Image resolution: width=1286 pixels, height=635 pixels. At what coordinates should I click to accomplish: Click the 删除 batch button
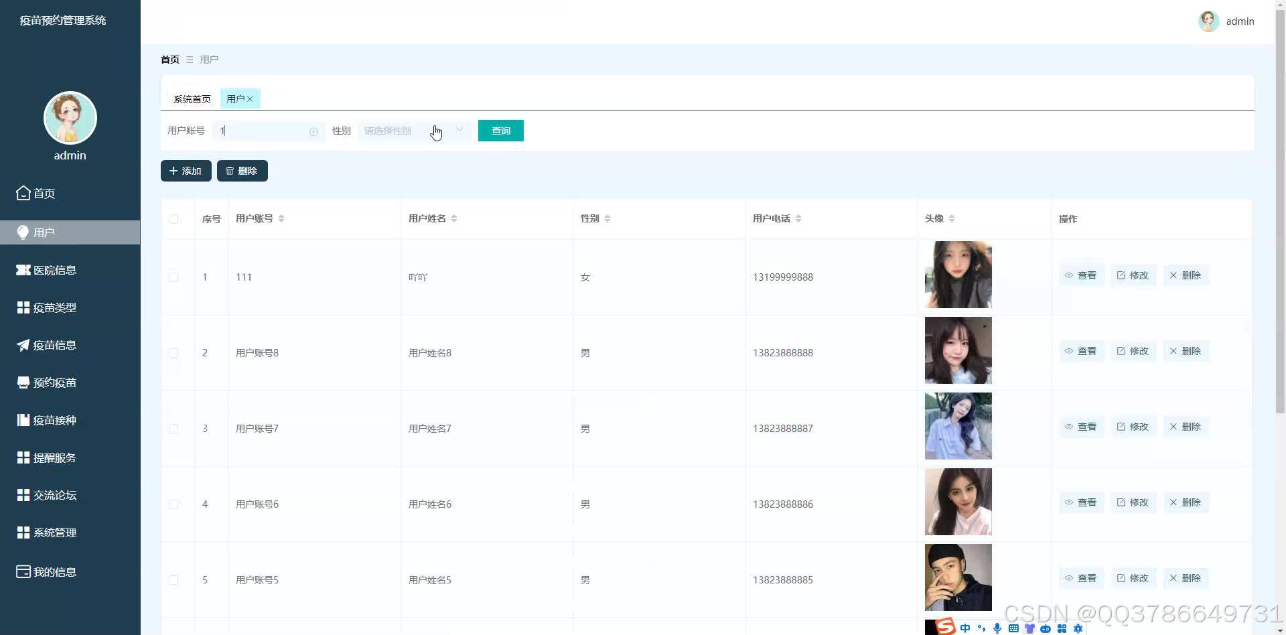tap(242, 171)
